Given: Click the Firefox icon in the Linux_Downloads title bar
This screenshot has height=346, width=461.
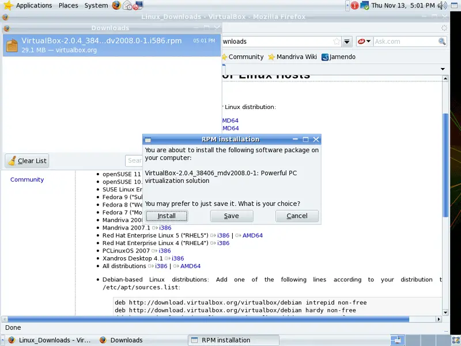Looking at the screenshot, I should point(5,17).
